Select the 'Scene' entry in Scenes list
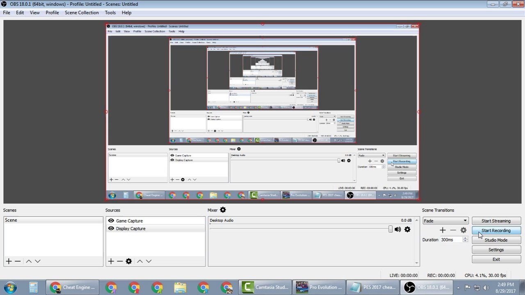The width and height of the screenshot is (525, 295). 53,220
